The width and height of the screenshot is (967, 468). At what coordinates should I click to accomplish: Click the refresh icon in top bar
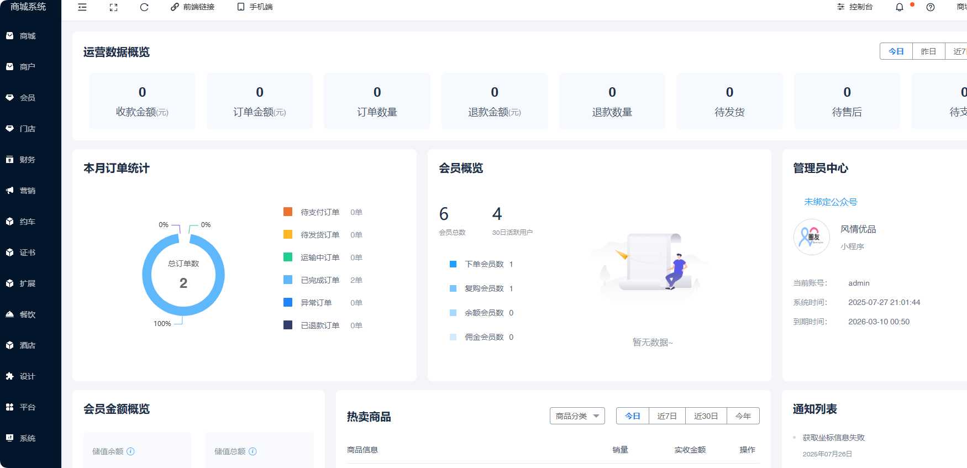[x=144, y=7]
